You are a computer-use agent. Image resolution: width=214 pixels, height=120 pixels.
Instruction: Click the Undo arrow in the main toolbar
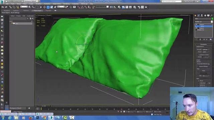(x=3, y=7)
